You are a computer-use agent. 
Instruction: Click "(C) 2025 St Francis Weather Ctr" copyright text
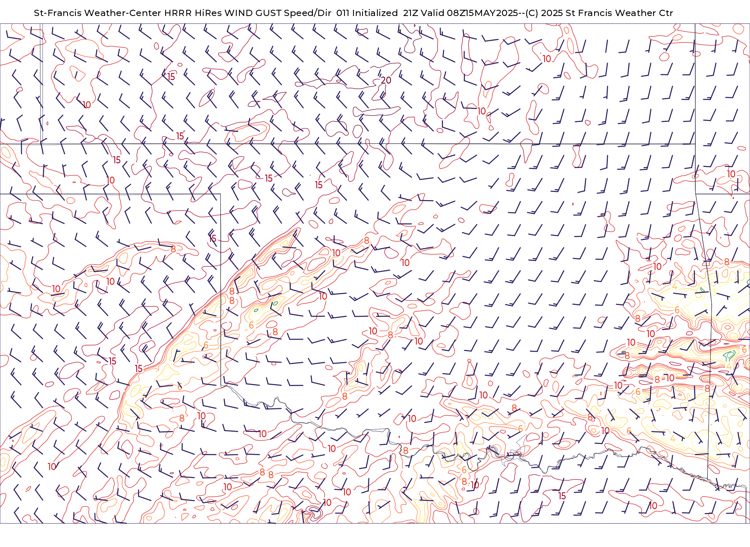click(599, 13)
